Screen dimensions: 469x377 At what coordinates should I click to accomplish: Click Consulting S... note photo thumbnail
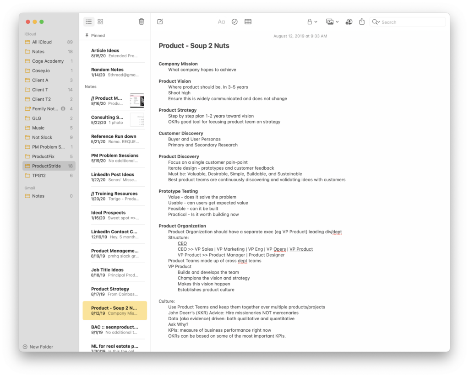point(137,120)
